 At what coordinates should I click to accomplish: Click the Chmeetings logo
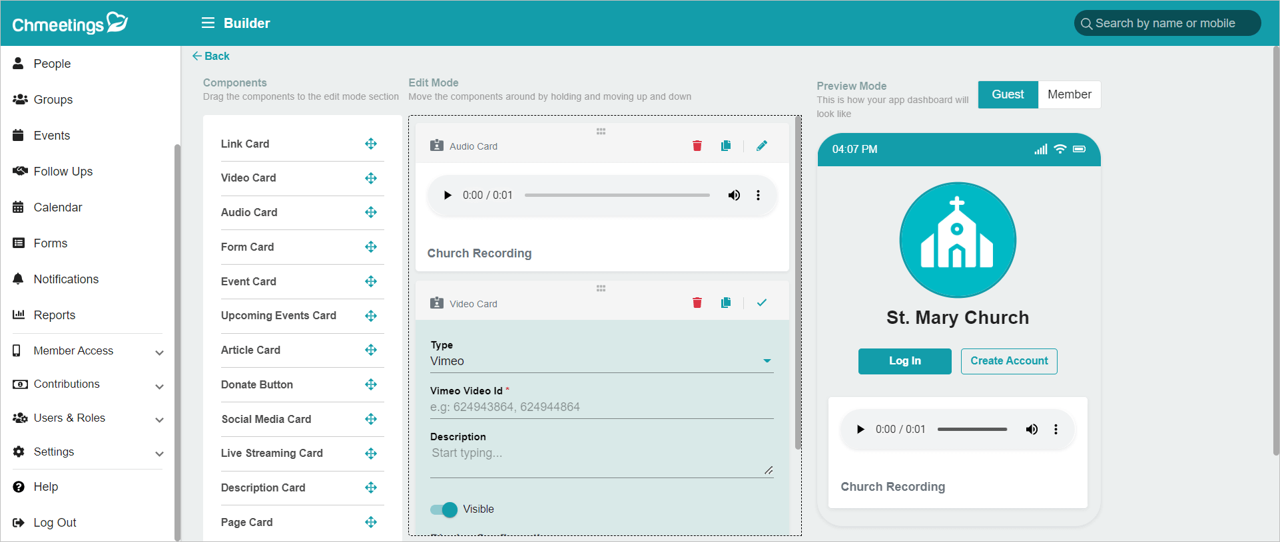pyautogui.click(x=70, y=23)
